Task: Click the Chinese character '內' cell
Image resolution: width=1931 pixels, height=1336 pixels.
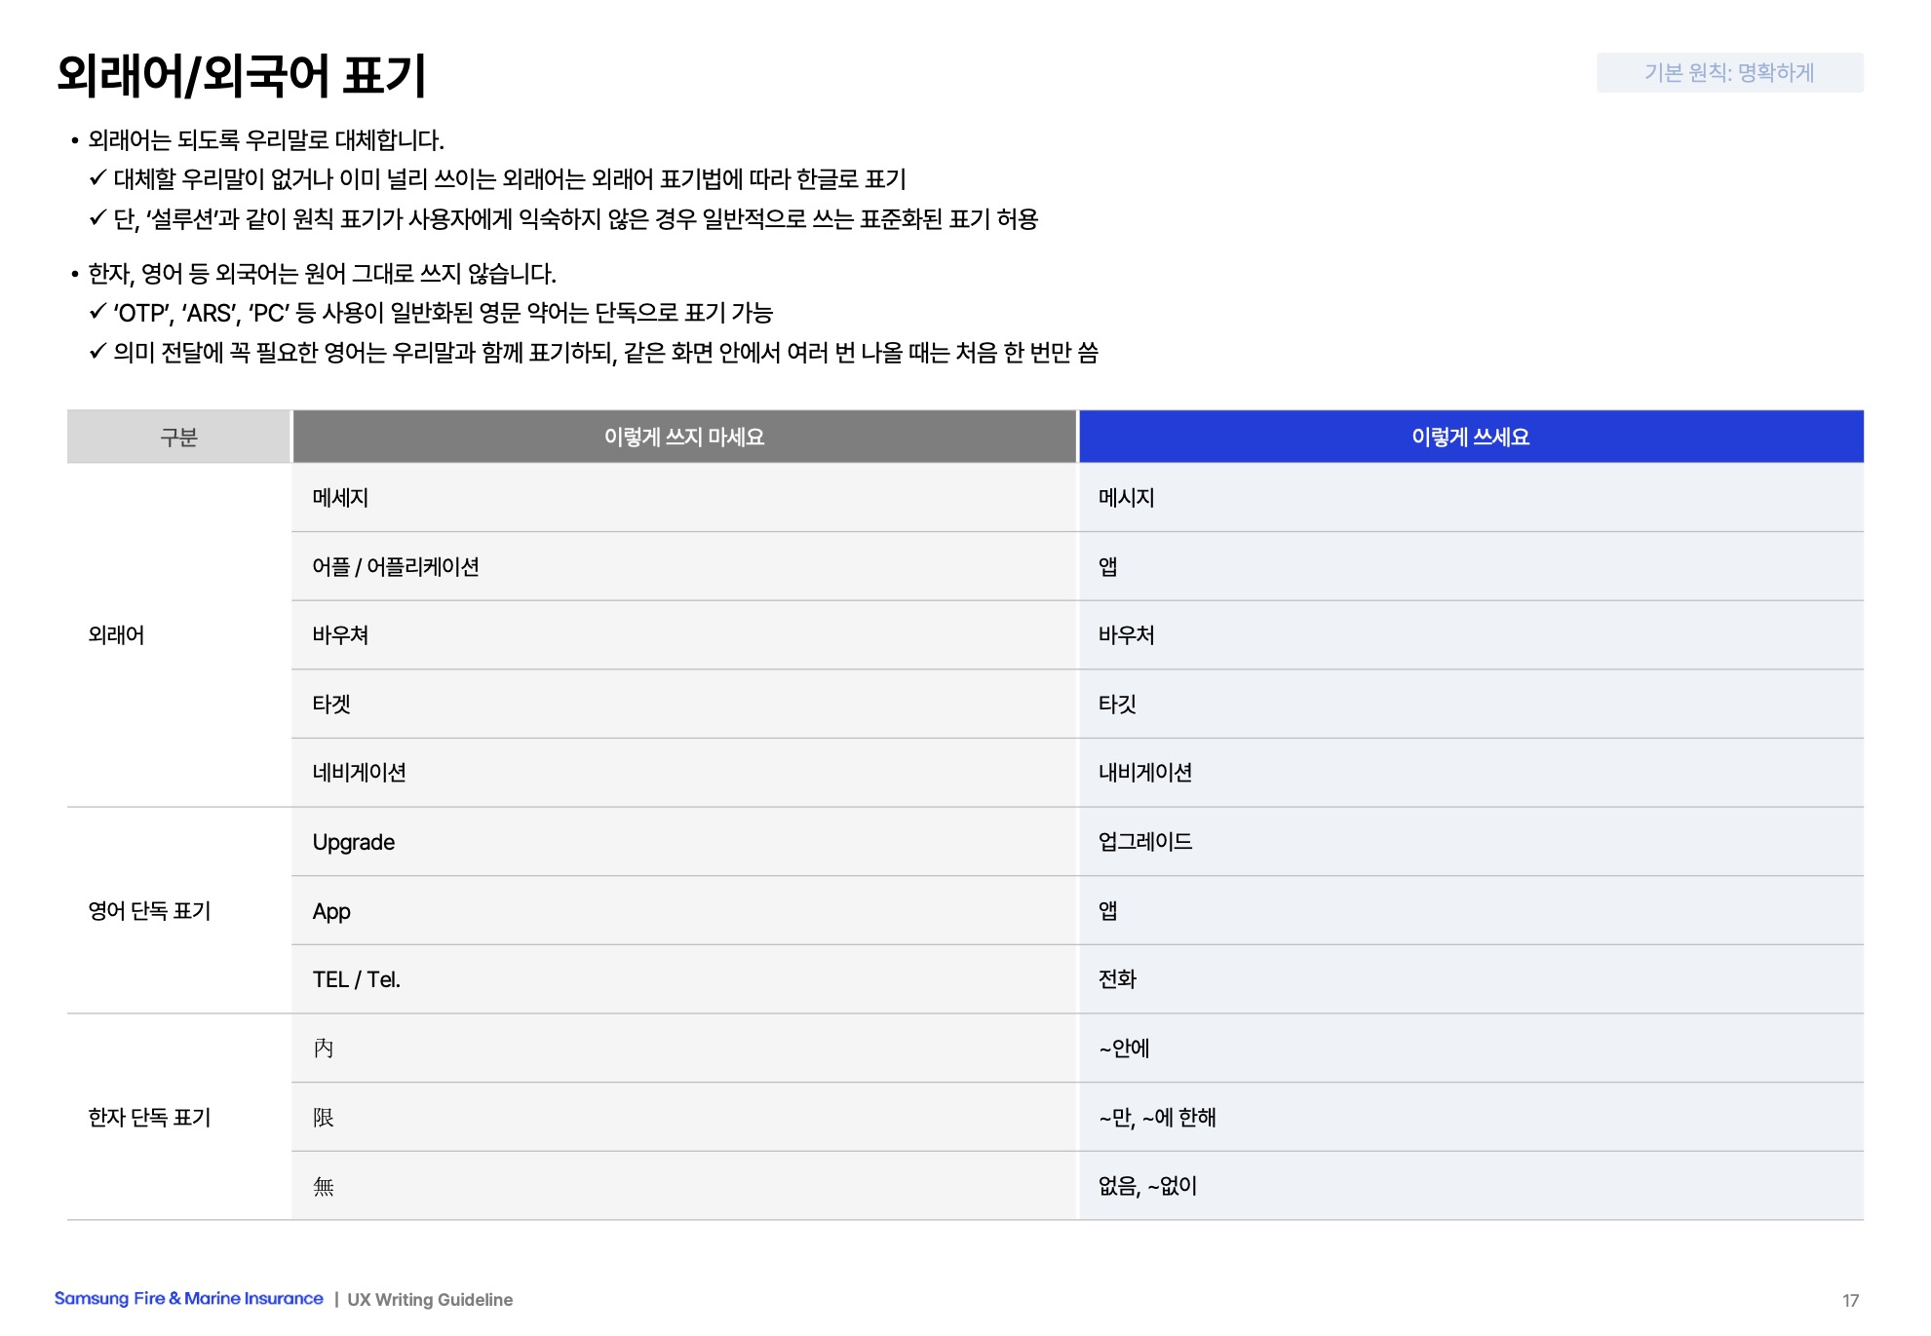Action: (324, 1049)
